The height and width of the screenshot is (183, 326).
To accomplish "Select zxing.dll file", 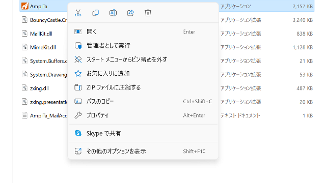I will point(39,88).
